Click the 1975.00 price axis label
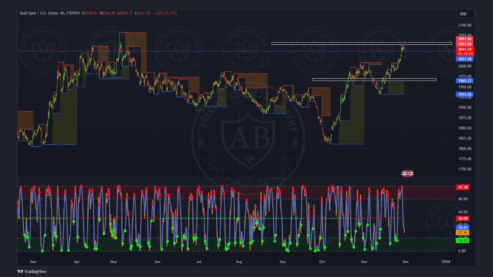493x277 pixels. pyautogui.click(x=465, y=76)
